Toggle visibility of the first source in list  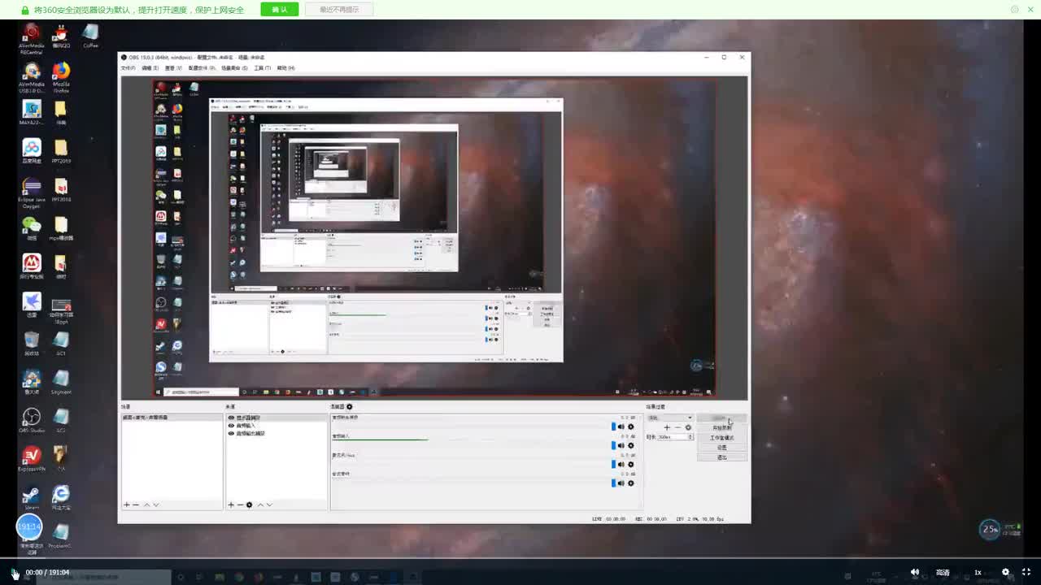tap(231, 418)
